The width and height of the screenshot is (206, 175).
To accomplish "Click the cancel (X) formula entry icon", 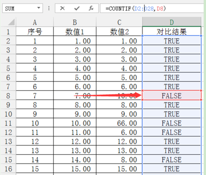I will (62, 8).
